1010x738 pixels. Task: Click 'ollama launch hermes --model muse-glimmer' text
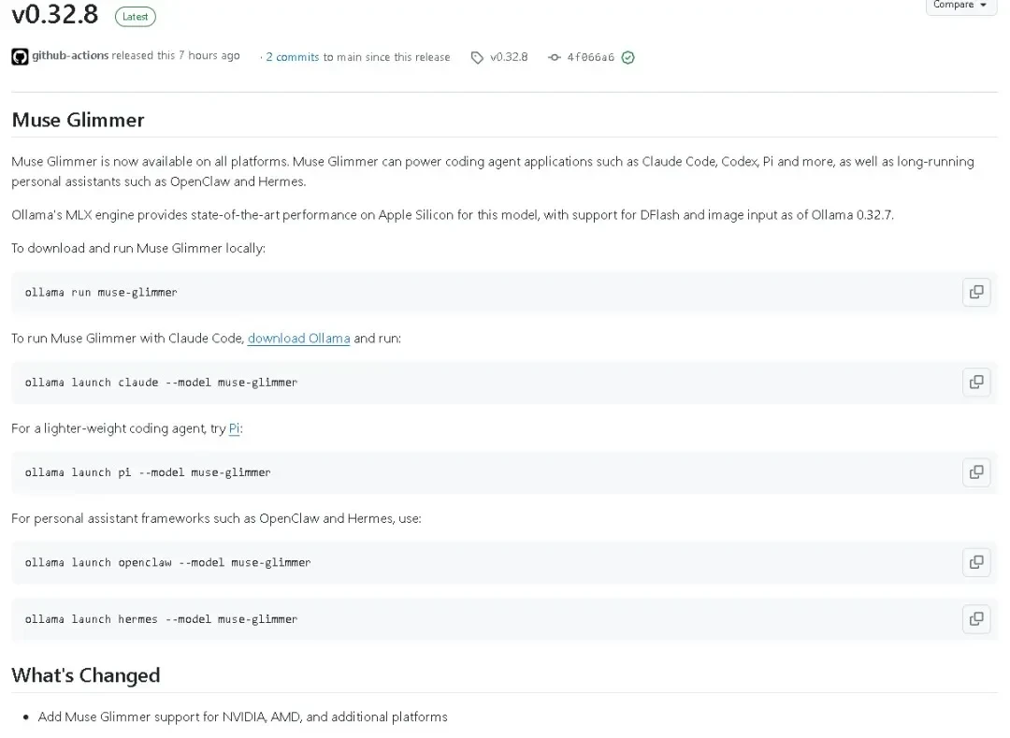click(161, 619)
